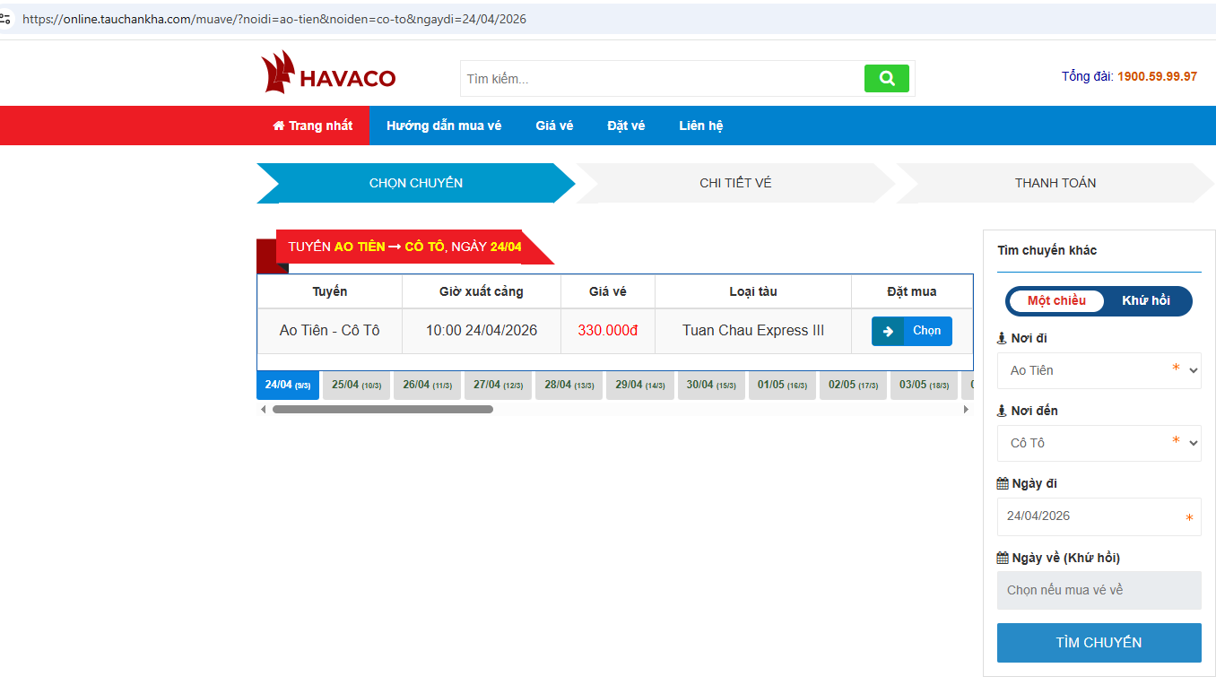Click the site info icon in address bar
Viewport: 1216px width, 685px height.
[x=6, y=19]
